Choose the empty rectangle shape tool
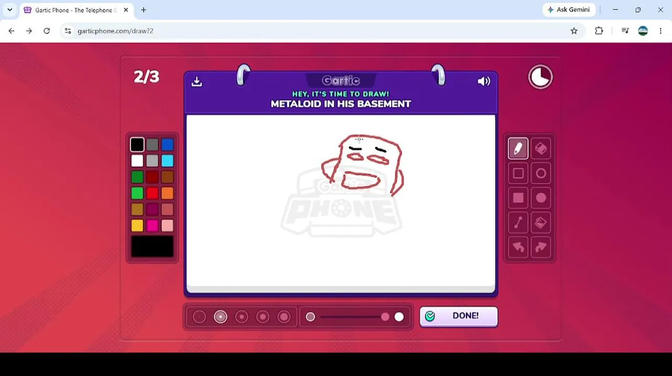Screen dimensions: 672x376 point(518,173)
